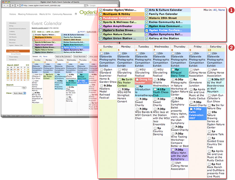Open the Visitors navigation menu
The width and height of the screenshot is (235, 180).
tap(13, 14)
